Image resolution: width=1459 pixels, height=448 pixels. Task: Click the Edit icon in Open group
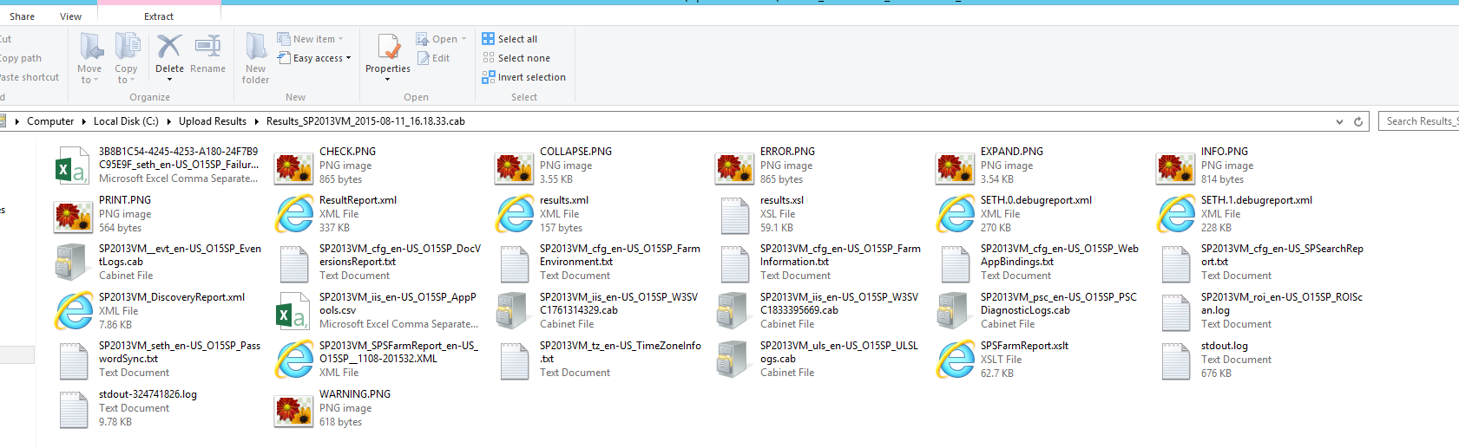[424, 58]
